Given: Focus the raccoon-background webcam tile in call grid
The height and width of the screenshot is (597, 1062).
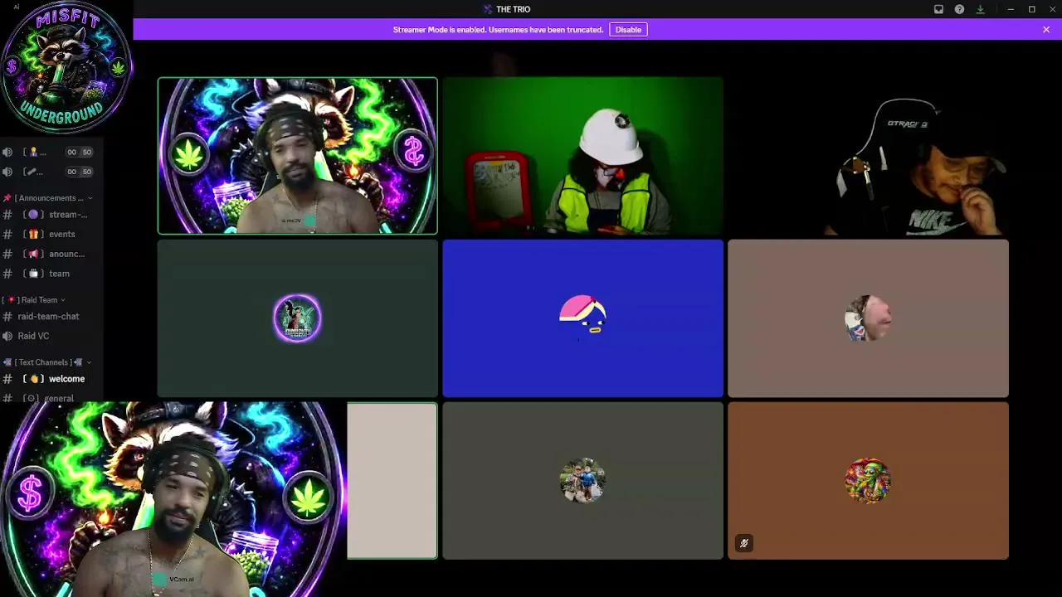Looking at the screenshot, I should 297,156.
